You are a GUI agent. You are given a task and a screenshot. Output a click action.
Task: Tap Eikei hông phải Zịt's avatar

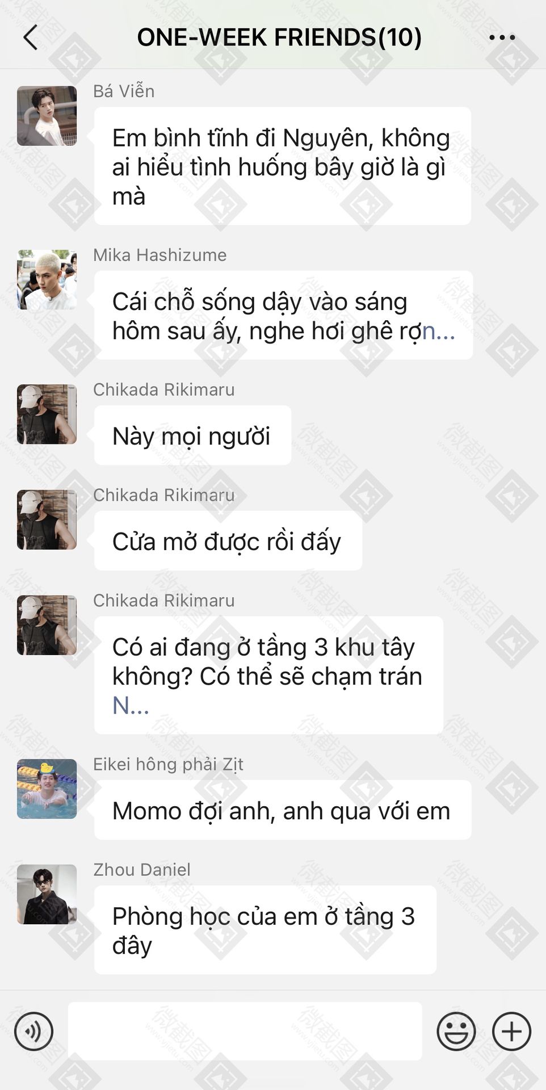tap(47, 789)
